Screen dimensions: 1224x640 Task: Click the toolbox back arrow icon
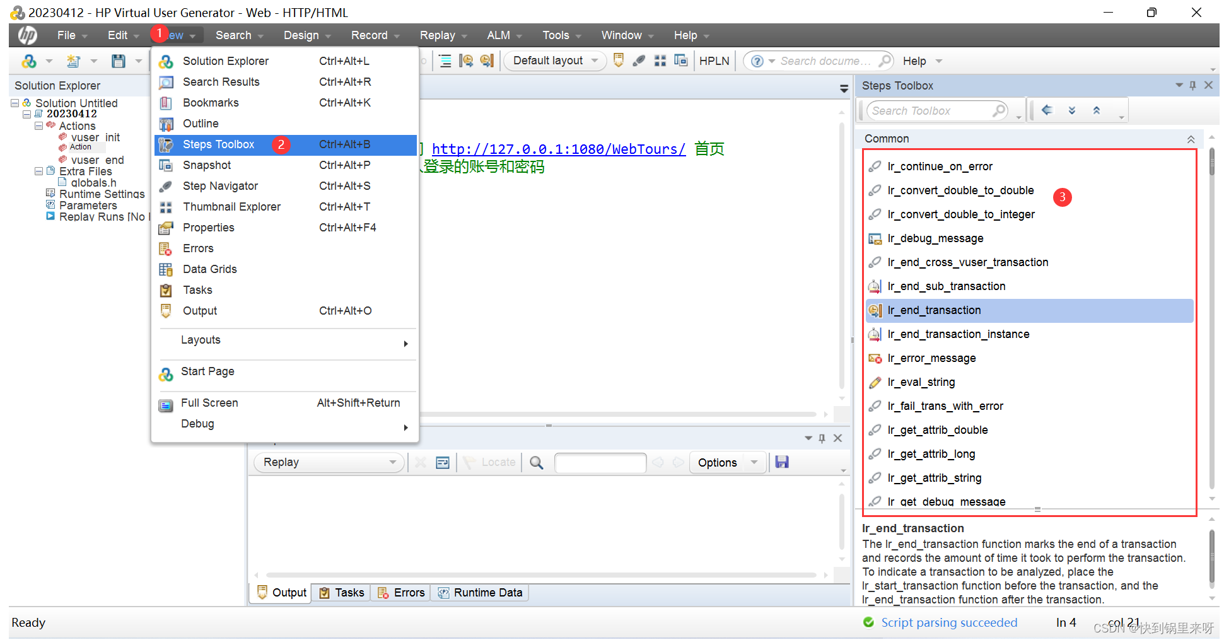tap(1047, 110)
